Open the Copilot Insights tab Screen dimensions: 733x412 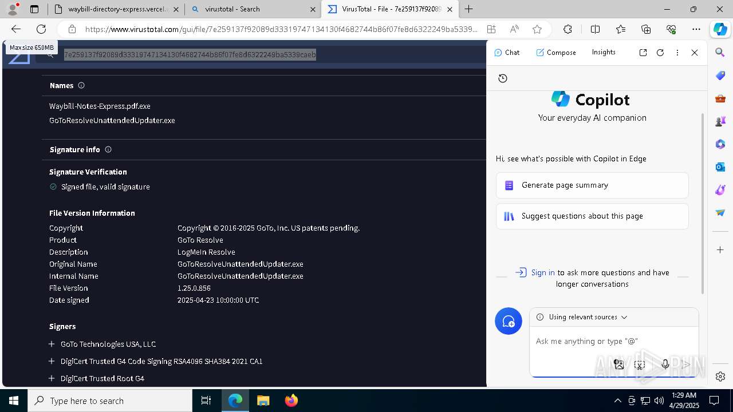click(x=604, y=52)
